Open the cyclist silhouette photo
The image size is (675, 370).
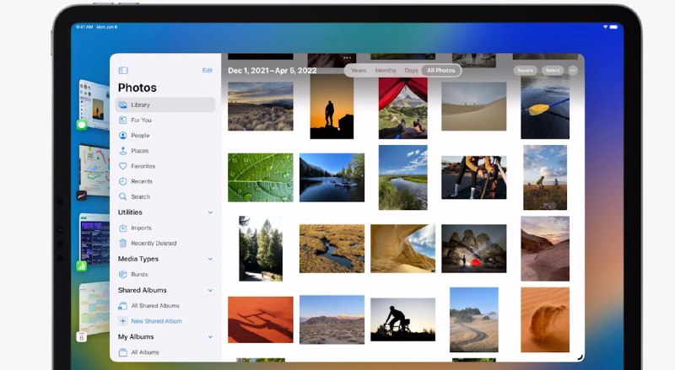coord(403,319)
